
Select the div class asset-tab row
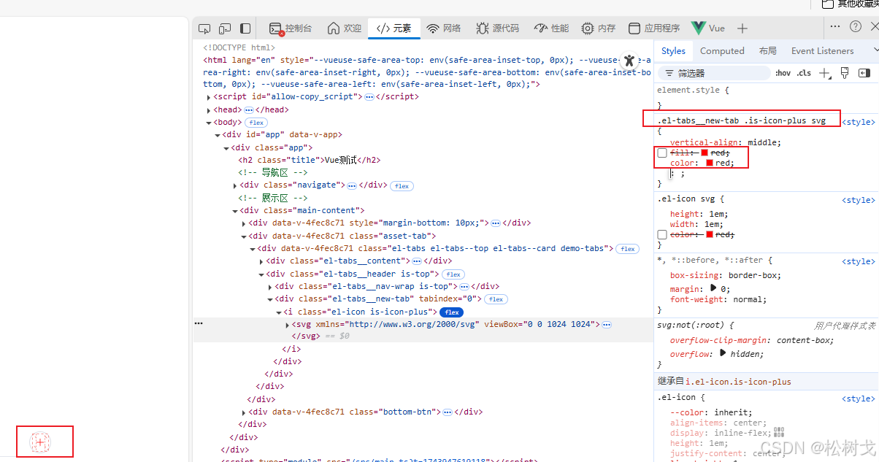(342, 236)
